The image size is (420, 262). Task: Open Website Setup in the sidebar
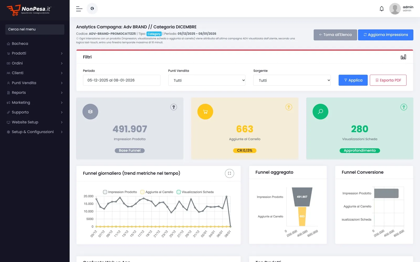[x=35, y=122]
